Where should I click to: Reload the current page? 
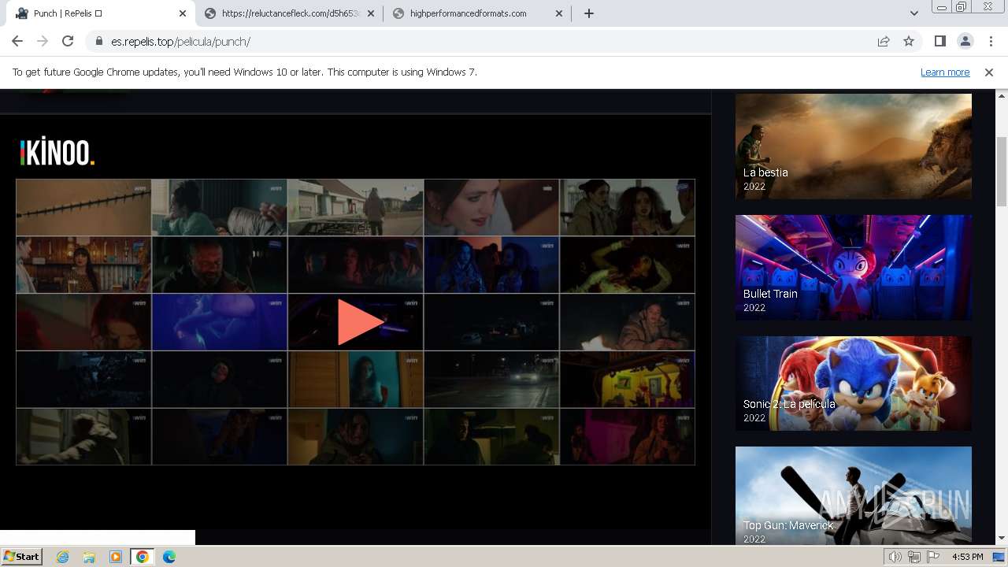(68, 42)
